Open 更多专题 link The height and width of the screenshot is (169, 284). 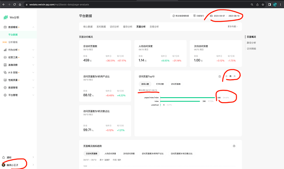[233, 27]
